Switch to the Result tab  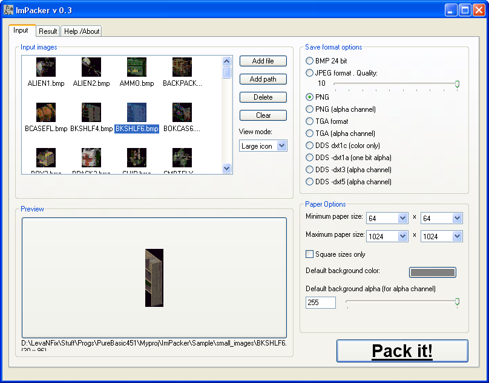[x=48, y=31]
